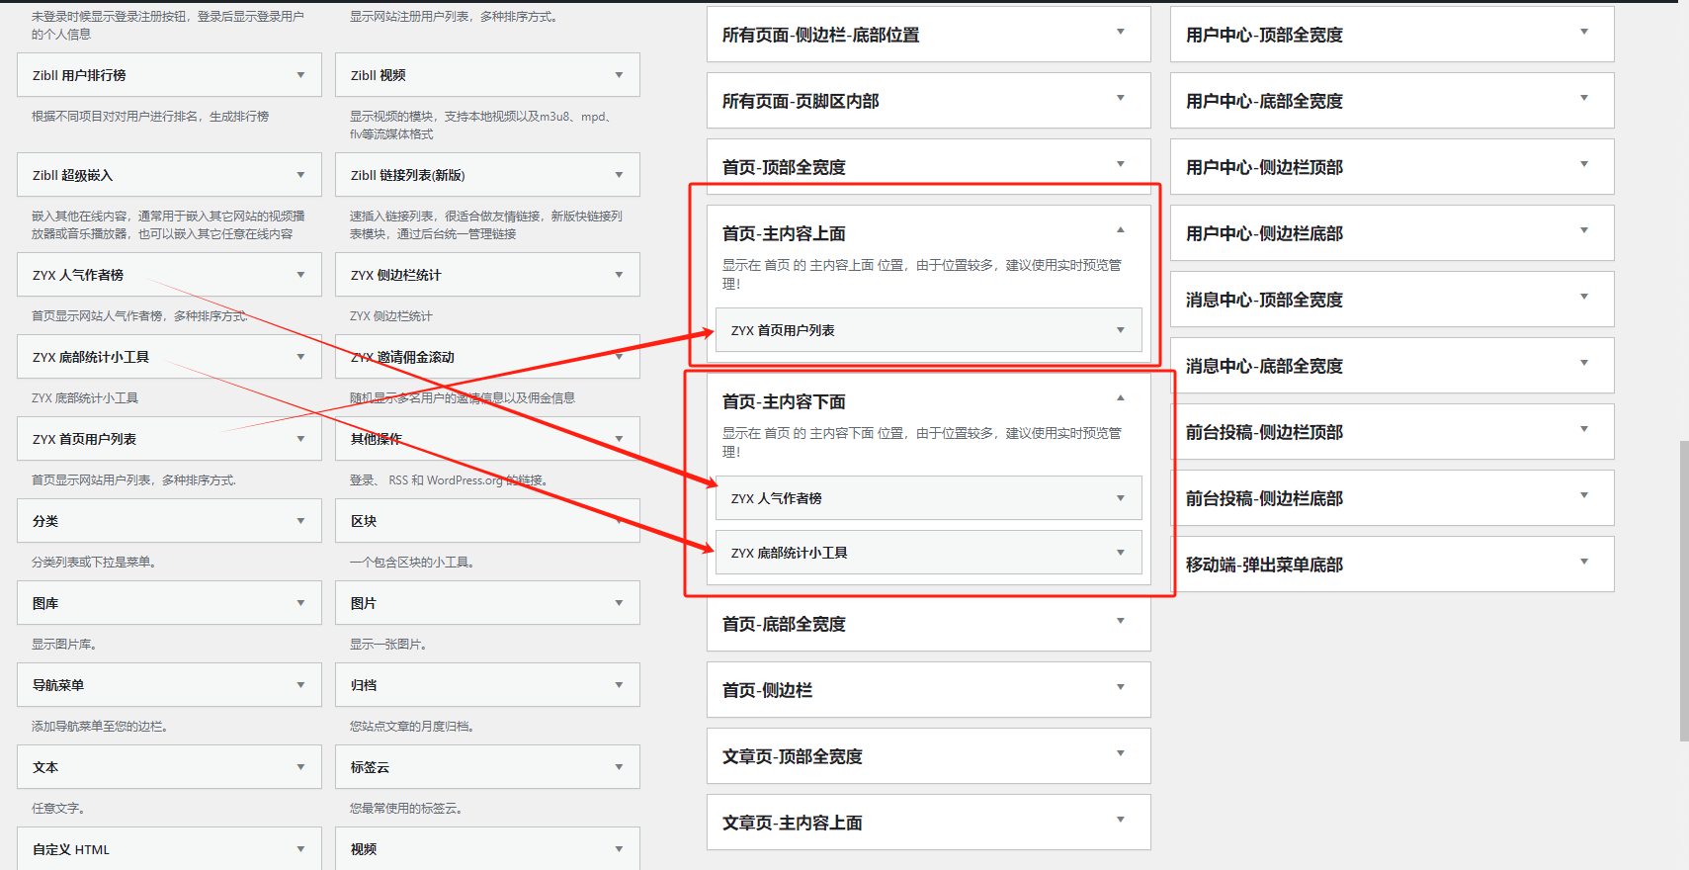Viewport: 1689px width, 870px height.
Task: Expand the 文本 widget arrow
Action: pos(300,767)
